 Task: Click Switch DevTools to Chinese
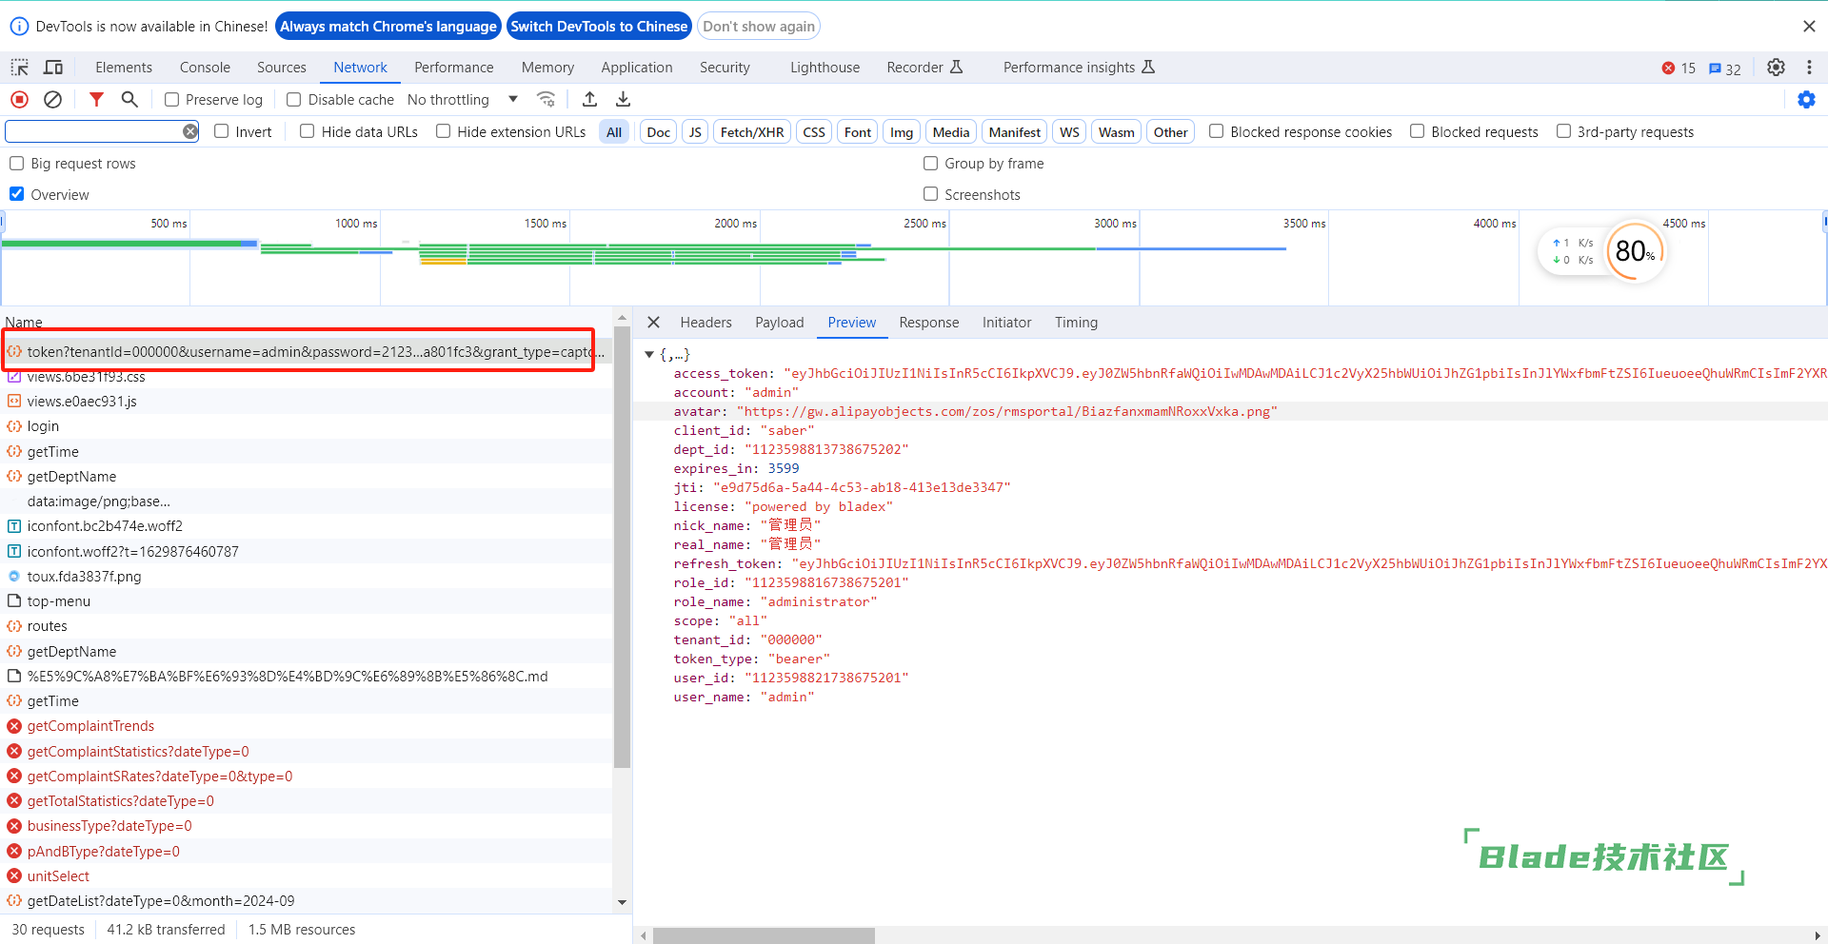point(599,27)
